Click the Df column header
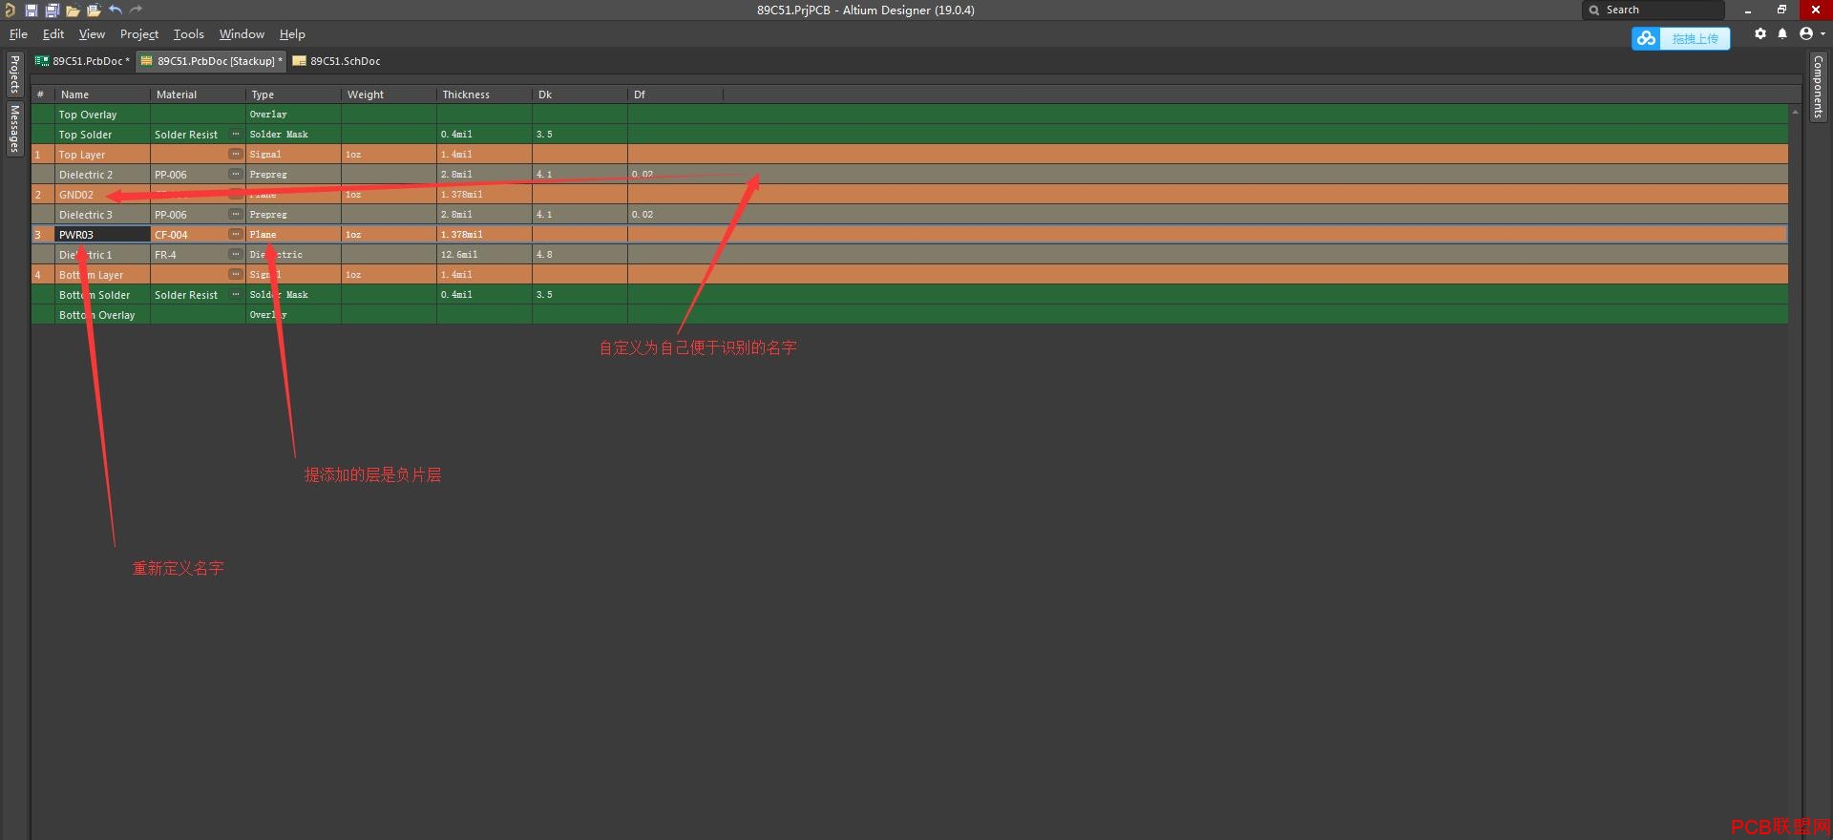The image size is (1833, 840). [x=675, y=94]
